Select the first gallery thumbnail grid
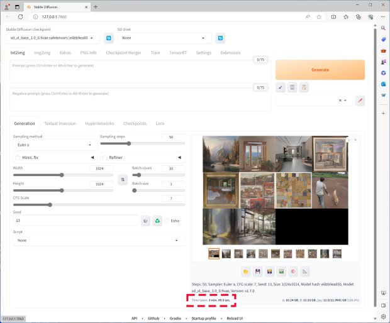 tap(214, 254)
